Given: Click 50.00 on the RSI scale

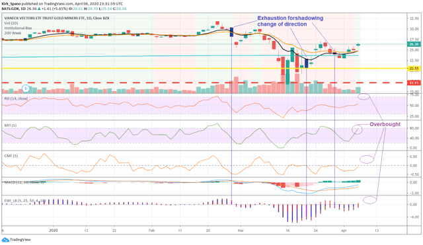Looking at the screenshot, I should pos(414,106).
